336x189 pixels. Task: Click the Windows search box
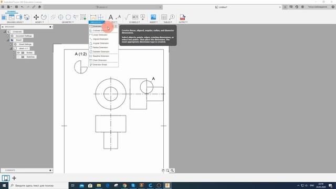pos(38,185)
